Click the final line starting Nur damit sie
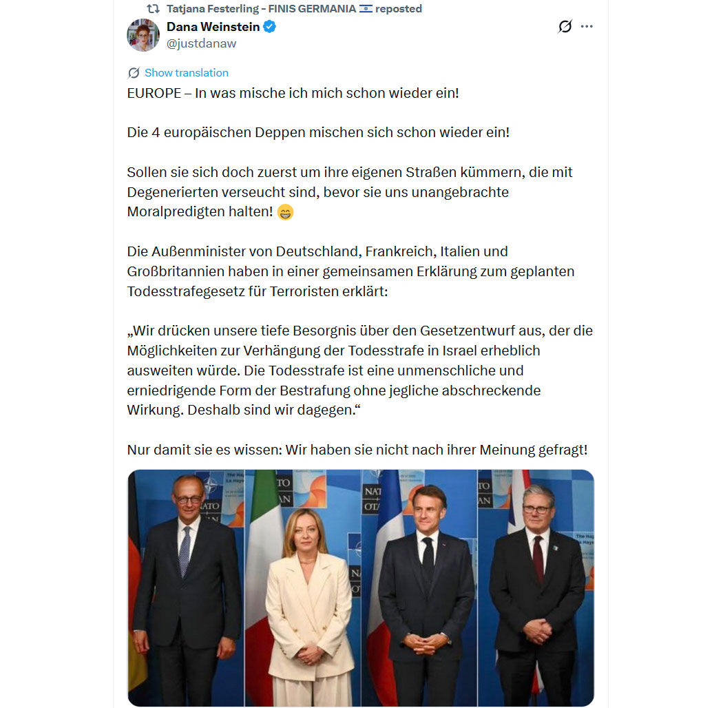Screen dimensions: 723x708 coord(357,450)
